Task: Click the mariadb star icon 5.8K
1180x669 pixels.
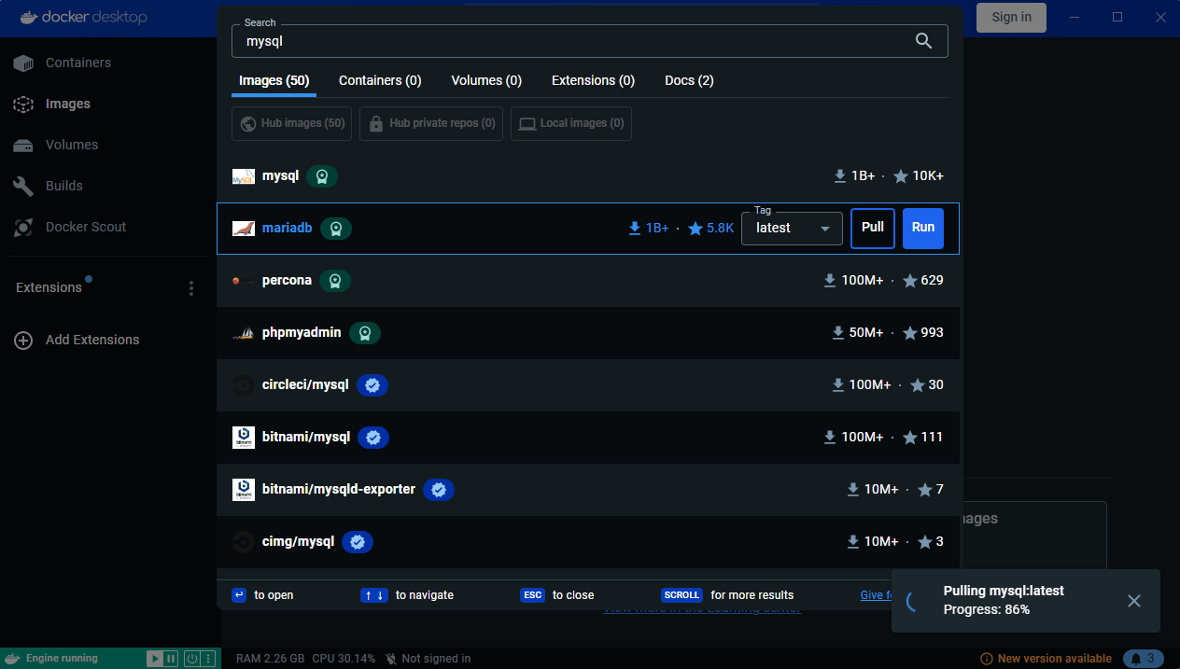Action: point(695,229)
